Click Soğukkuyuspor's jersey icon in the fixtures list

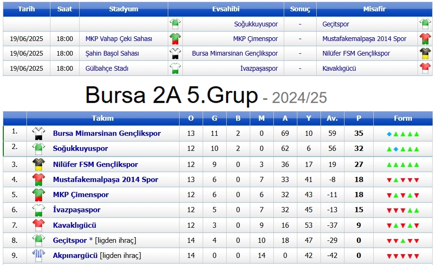point(175,24)
